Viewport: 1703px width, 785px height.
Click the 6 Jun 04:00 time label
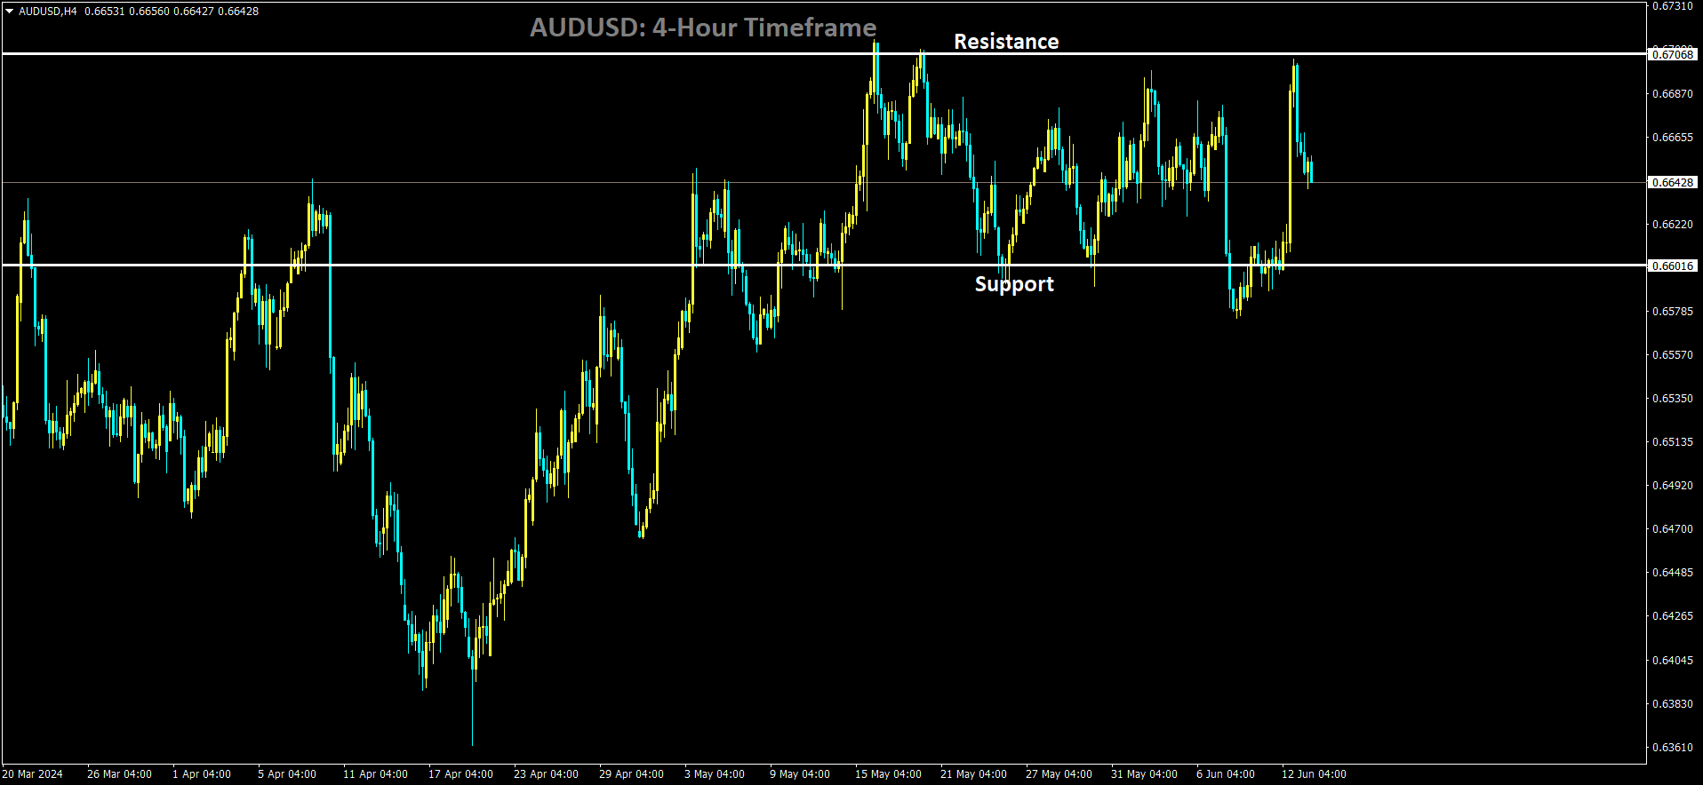1226,774
